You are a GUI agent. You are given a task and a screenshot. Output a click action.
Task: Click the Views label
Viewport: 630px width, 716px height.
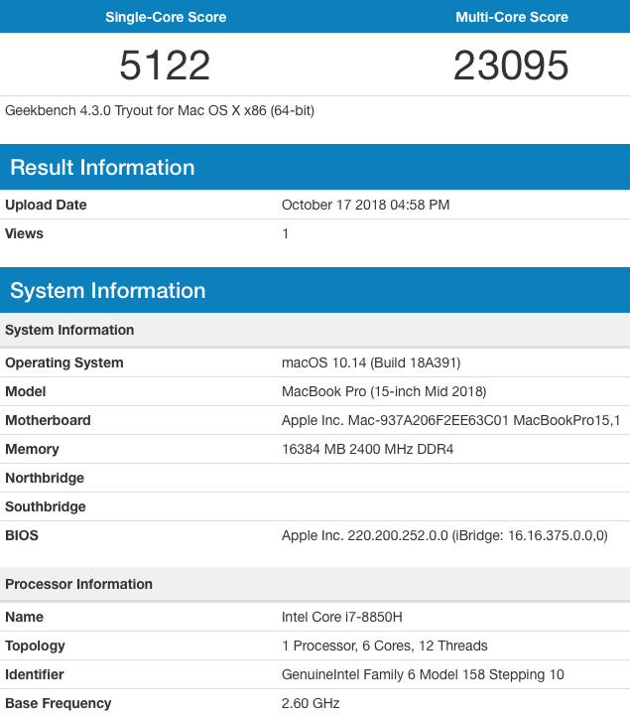point(24,233)
